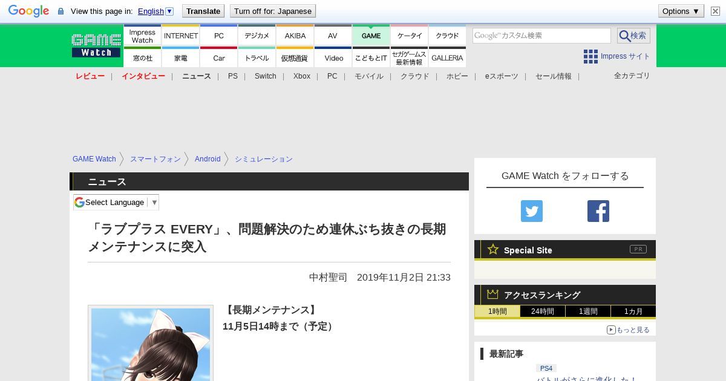This screenshot has width=726, height=381.
Task: Click the PS4 tag in latest articles
Action: tap(546, 368)
